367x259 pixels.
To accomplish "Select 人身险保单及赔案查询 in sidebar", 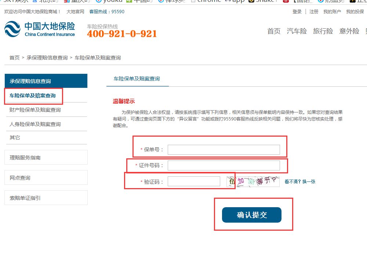I will pos(35,124).
